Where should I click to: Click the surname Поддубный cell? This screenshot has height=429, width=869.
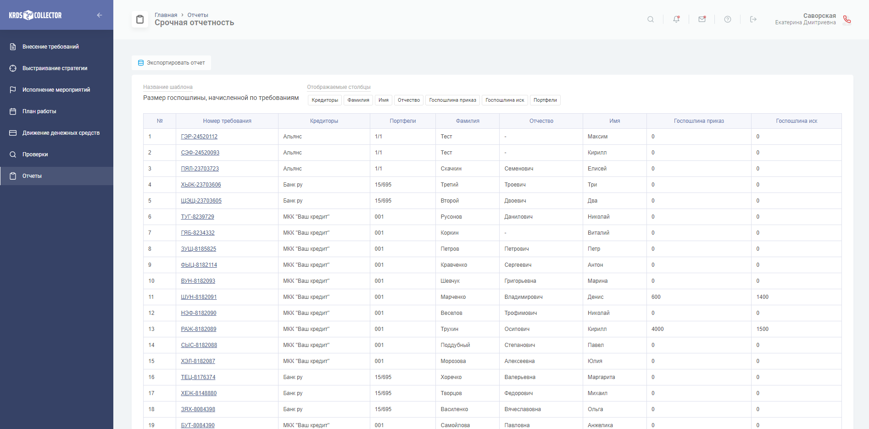tap(468, 345)
